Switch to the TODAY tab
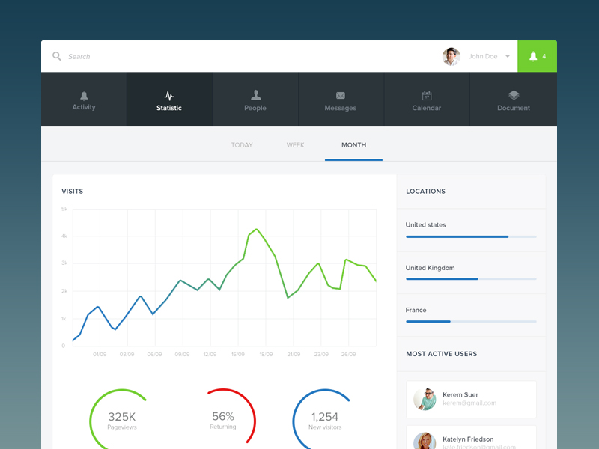Image resolution: width=599 pixels, height=449 pixels. click(x=242, y=145)
